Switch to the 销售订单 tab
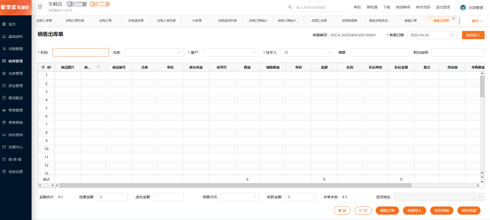The height and width of the screenshot is (220, 490). coord(411,21)
